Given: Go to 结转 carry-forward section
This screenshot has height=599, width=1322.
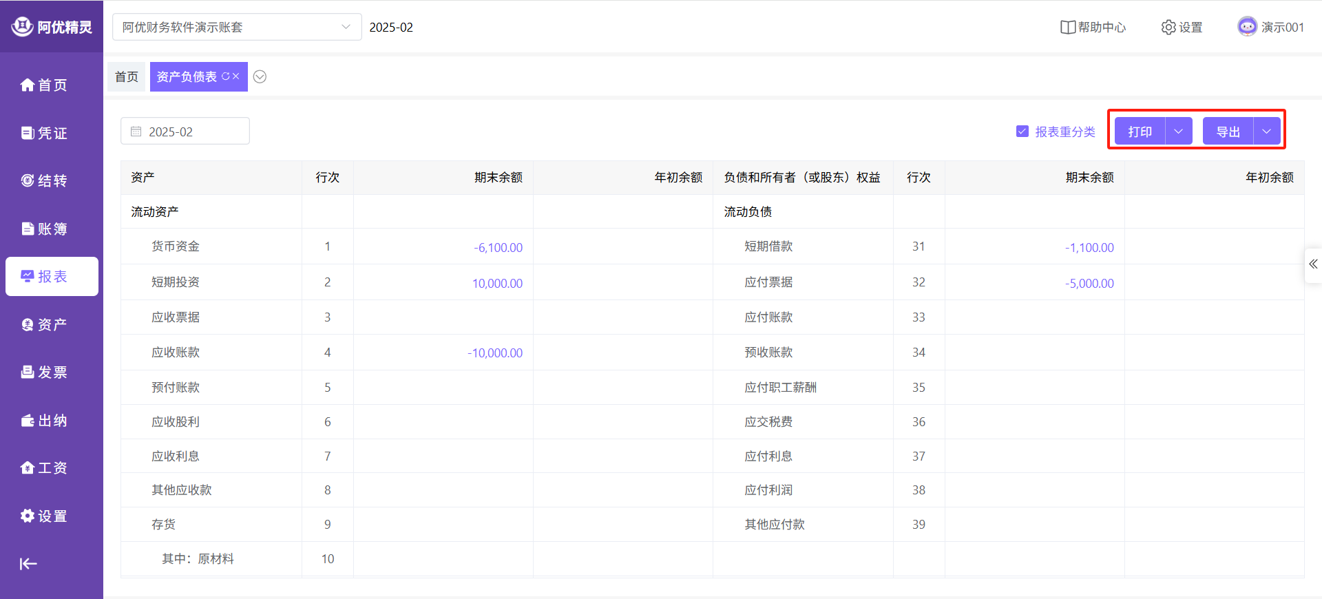Looking at the screenshot, I should [x=45, y=180].
